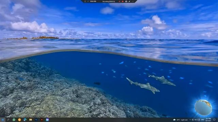Image resolution: width=218 pixels, height=122 pixels.
Task: Open volume control tray icon
Action: pos(196,120)
